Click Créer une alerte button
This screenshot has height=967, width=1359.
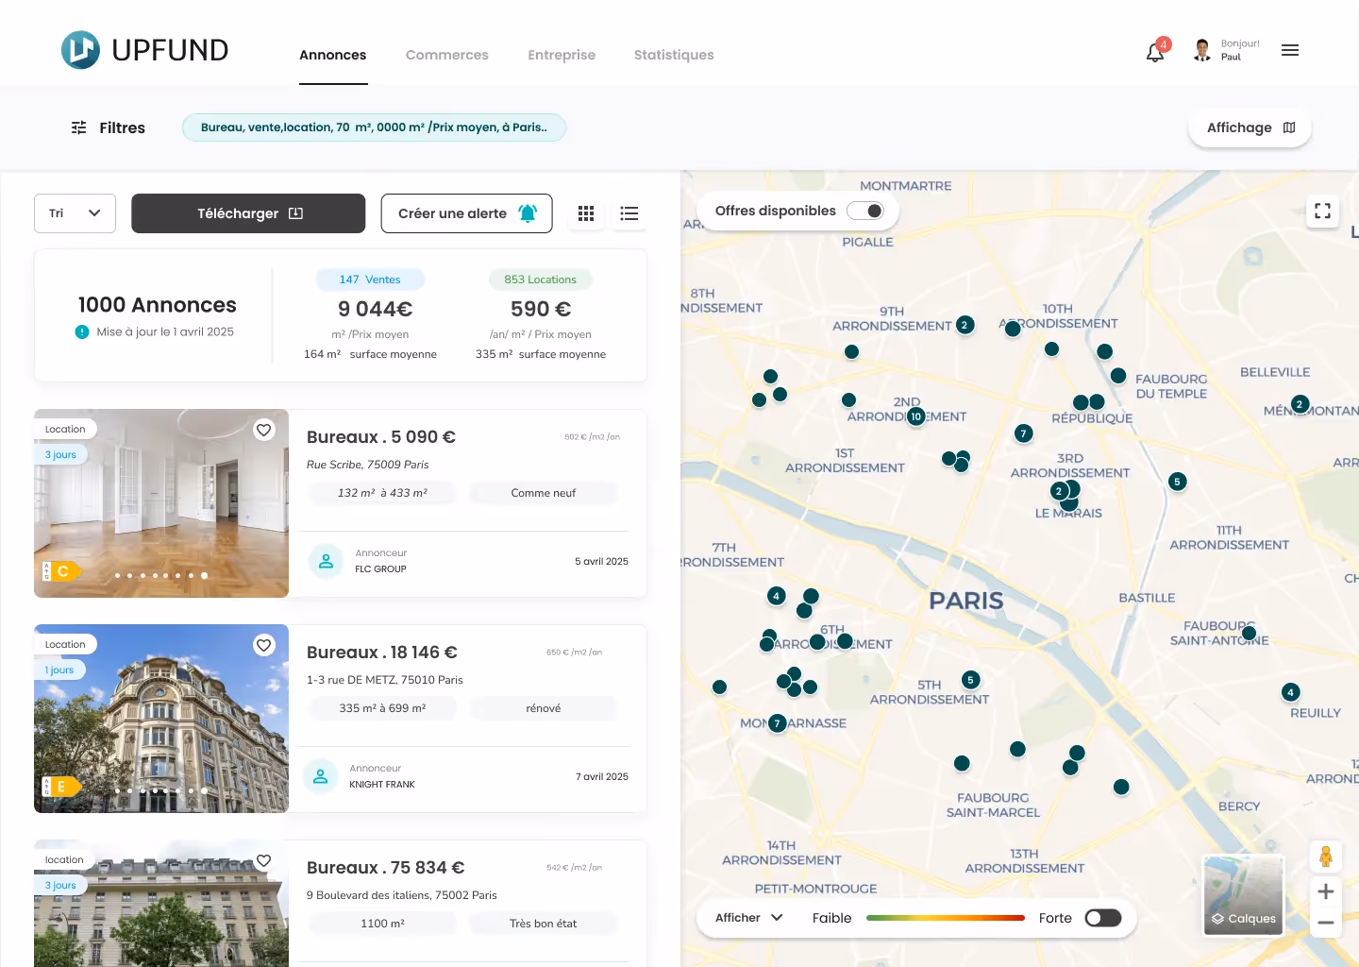[x=466, y=213]
